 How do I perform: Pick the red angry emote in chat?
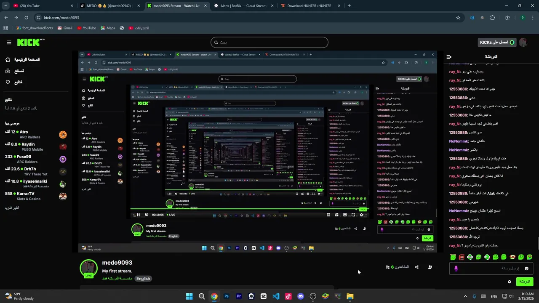click(462, 257)
